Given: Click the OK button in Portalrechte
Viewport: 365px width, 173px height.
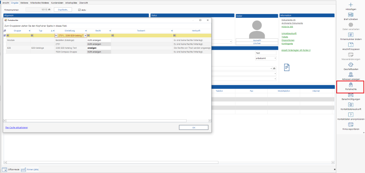Looking at the screenshot, I should click(x=193, y=127).
